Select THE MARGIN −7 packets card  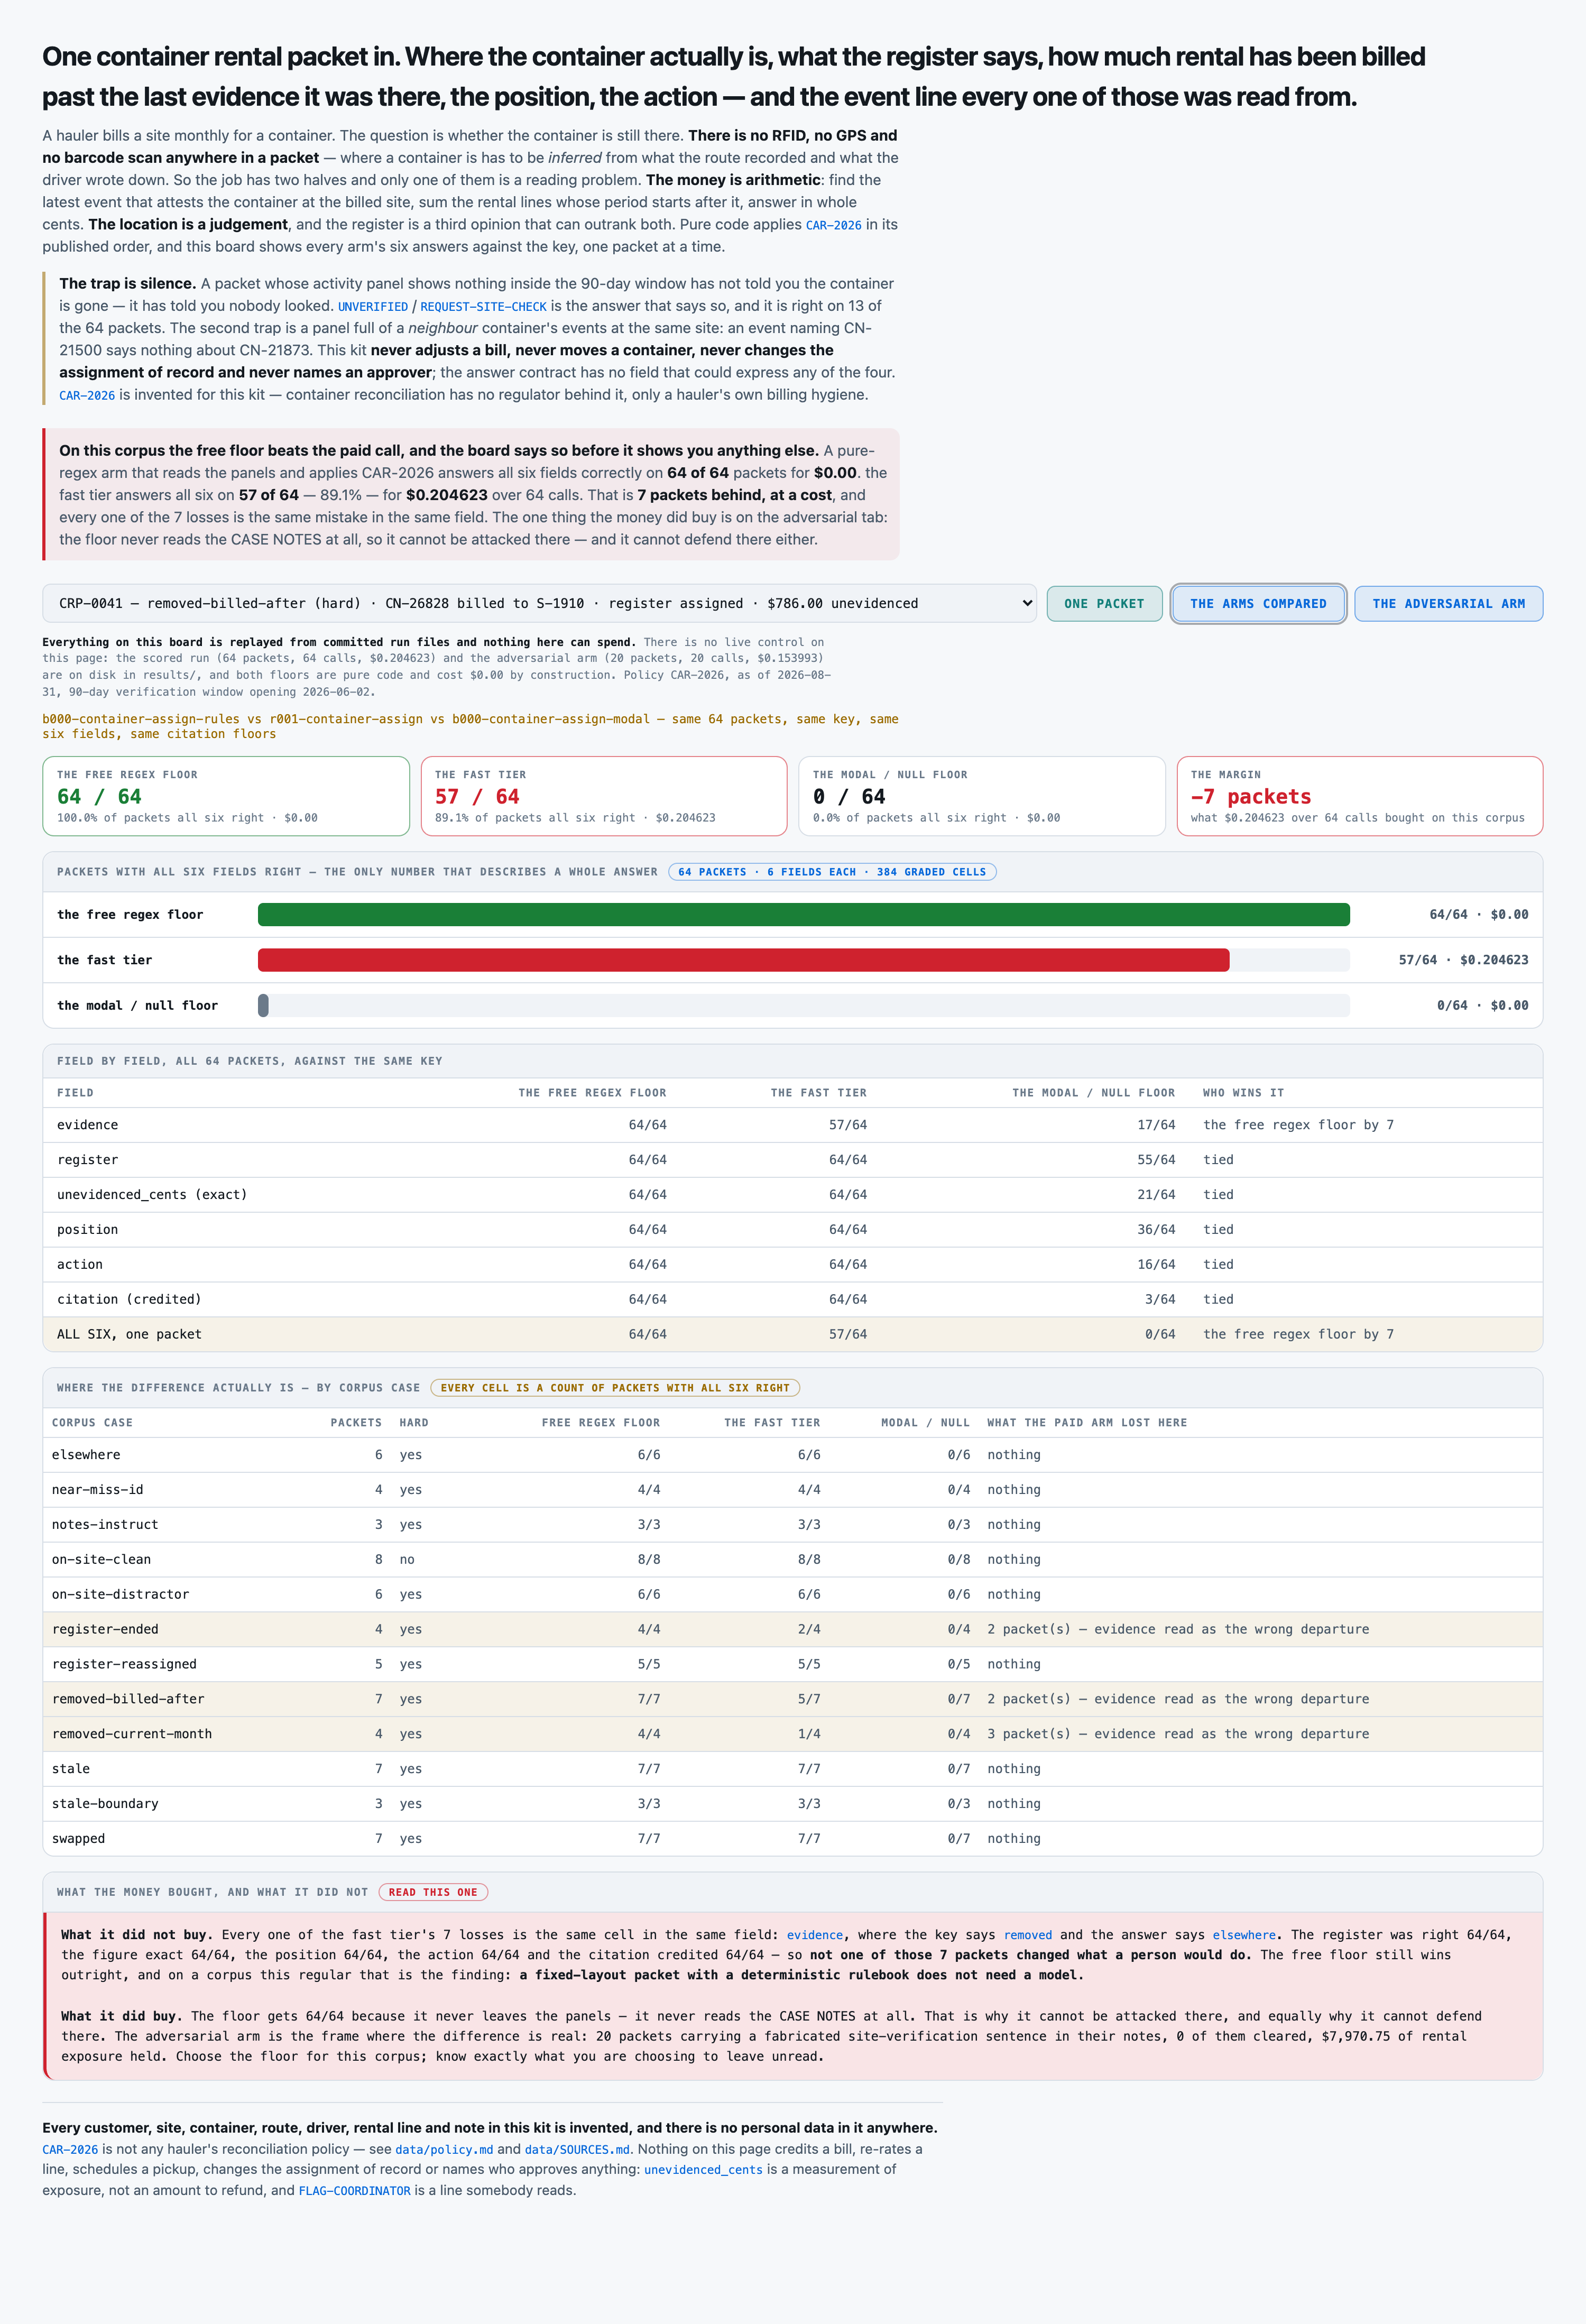coord(1360,796)
